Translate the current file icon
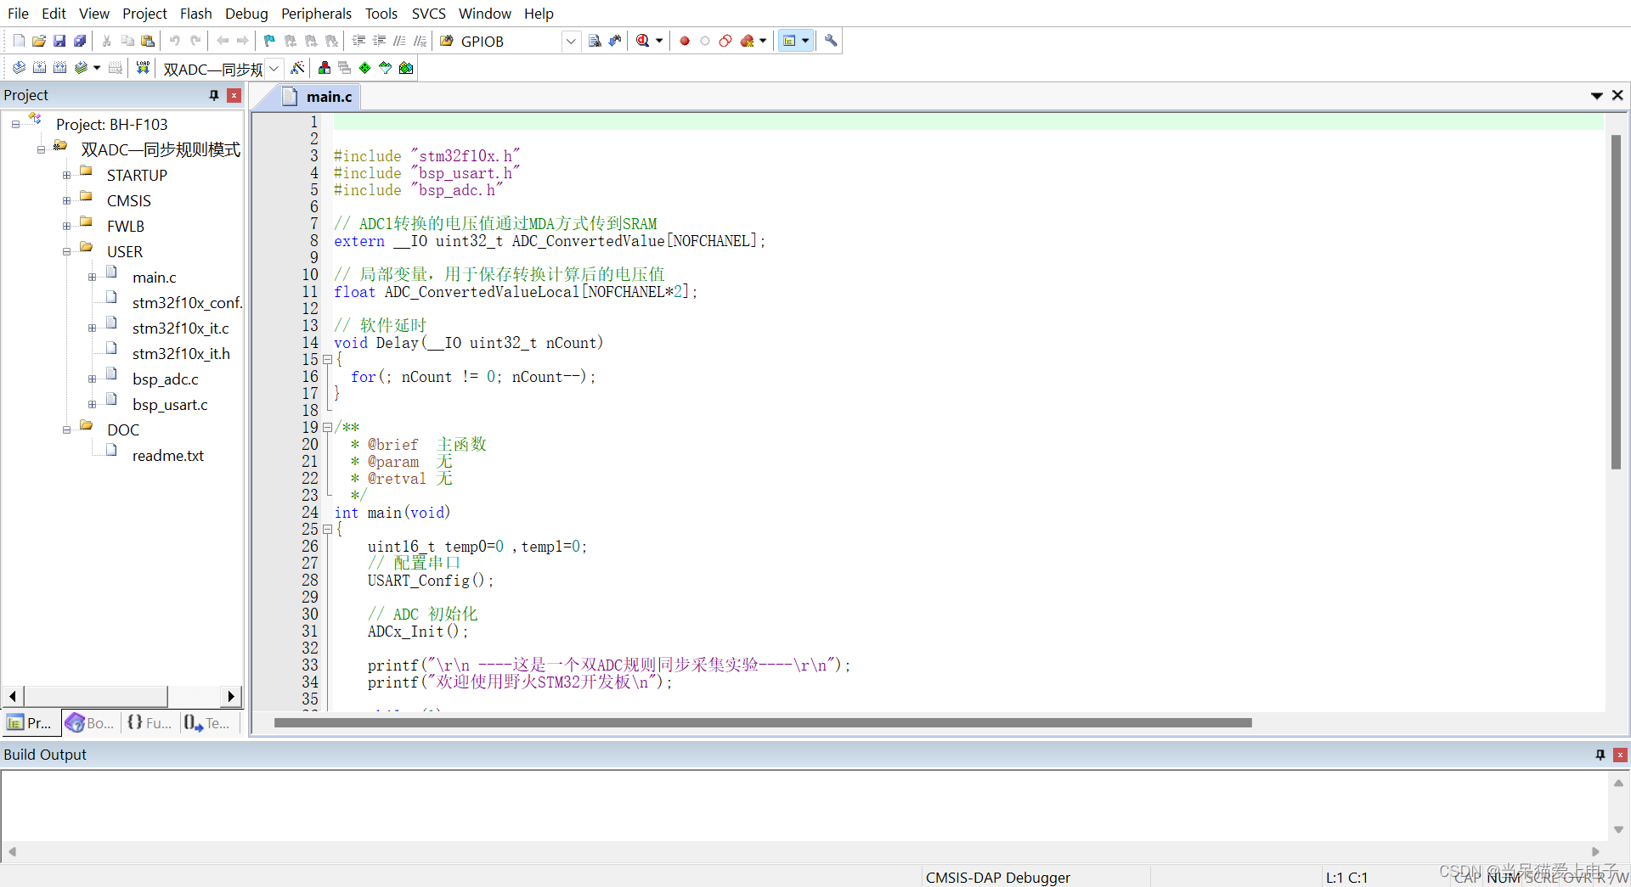 tap(19, 68)
